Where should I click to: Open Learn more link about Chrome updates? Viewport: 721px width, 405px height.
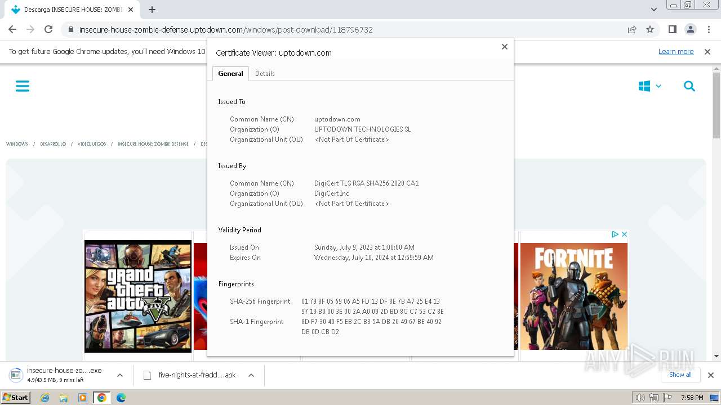(x=676, y=51)
